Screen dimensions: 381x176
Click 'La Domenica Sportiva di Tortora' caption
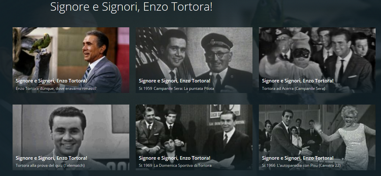(183, 166)
